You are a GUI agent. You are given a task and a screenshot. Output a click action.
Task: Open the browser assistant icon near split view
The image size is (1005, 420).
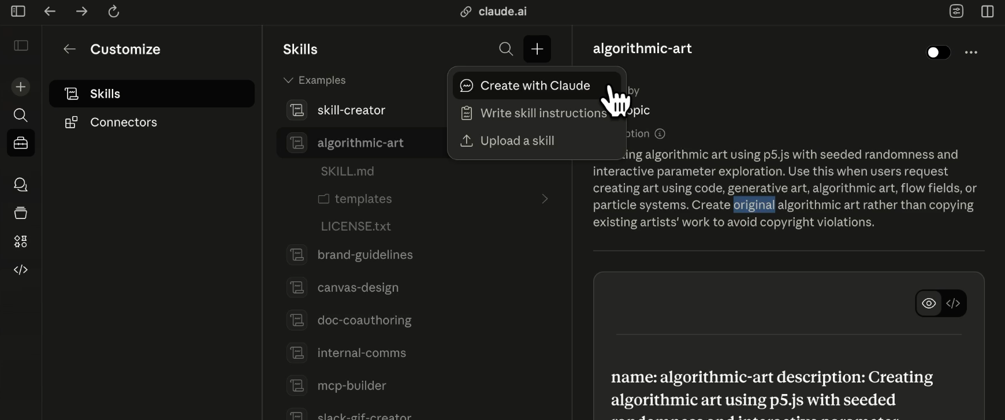click(x=956, y=12)
